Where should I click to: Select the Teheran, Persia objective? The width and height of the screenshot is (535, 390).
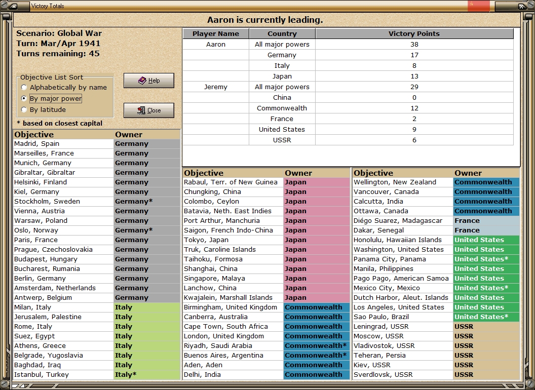coord(403,355)
